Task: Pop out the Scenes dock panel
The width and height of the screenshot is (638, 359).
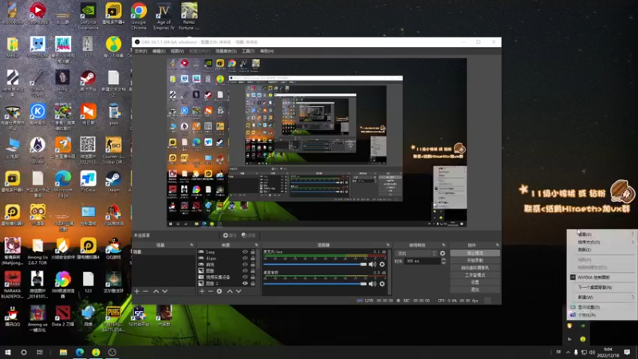Action: point(191,245)
